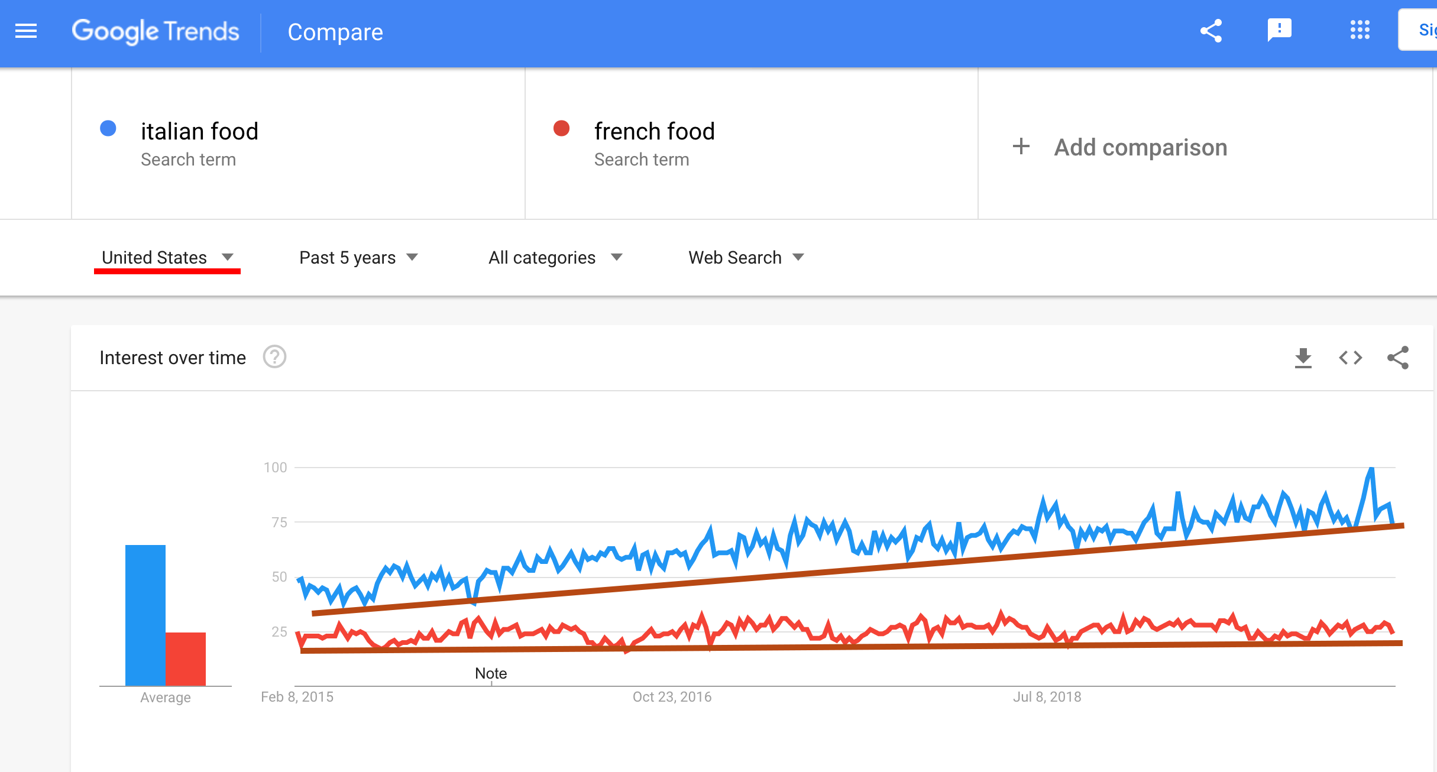The width and height of the screenshot is (1437, 772).
Task: Click the Note marker on the timeline
Action: (x=491, y=674)
